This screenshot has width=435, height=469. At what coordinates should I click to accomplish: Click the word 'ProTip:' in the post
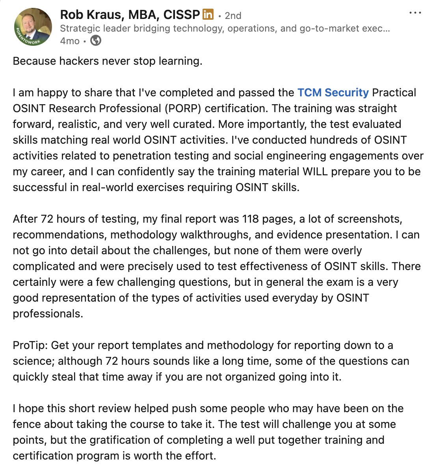[30, 345]
